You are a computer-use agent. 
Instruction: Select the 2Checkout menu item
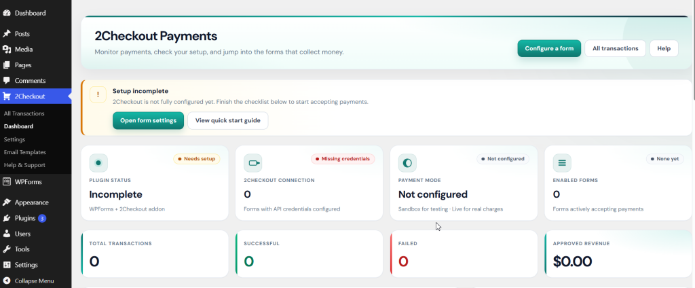click(x=35, y=96)
